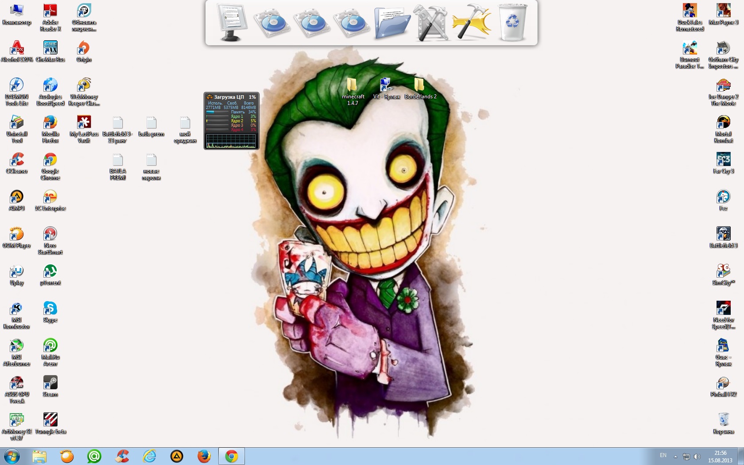This screenshot has height=465, width=744.
Task: Launch Adobe Reader X shortcut
Action: pyautogui.click(x=50, y=17)
